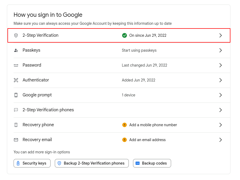Click "1 device" text
This screenshot has width=240, height=180.
(129, 95)
